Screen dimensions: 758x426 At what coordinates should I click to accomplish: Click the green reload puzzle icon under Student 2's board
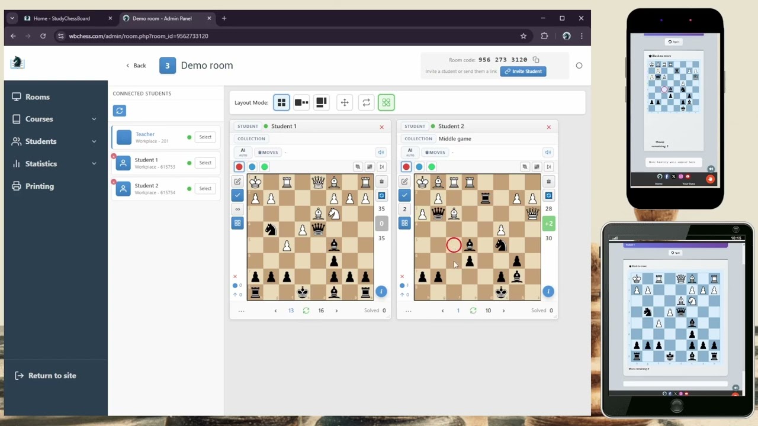pyautogui.click(x=473, y=311)
